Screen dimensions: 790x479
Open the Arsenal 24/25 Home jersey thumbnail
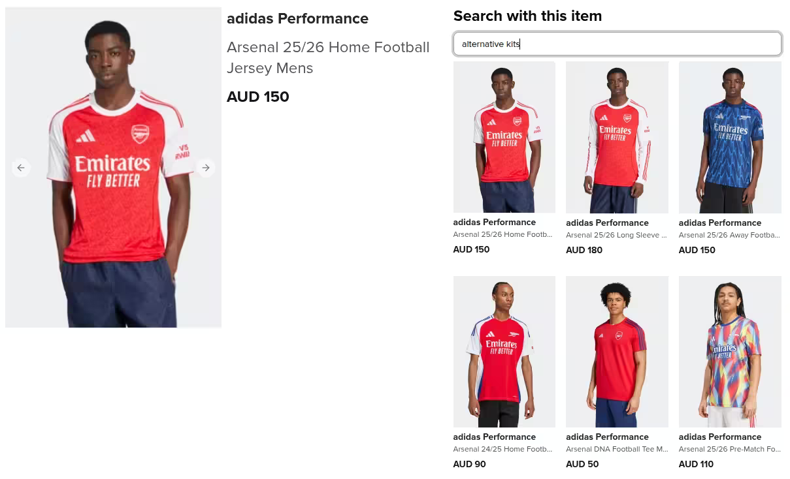coord(504,351)
